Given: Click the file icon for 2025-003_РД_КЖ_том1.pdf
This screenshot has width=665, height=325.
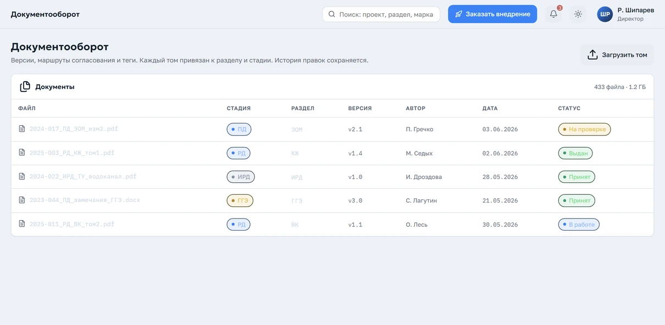Looking at the screenshot, I should pos(22,153).
